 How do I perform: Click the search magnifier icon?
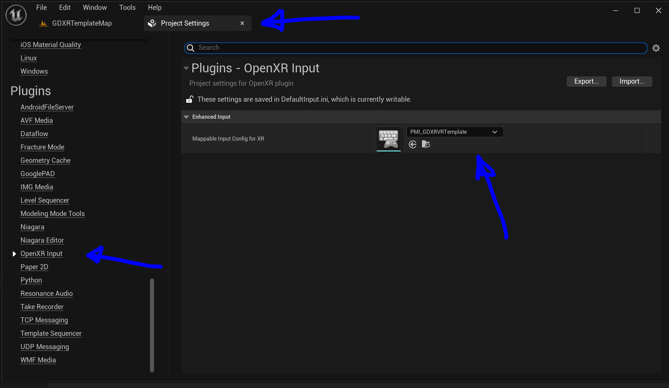tap(191, 48)
